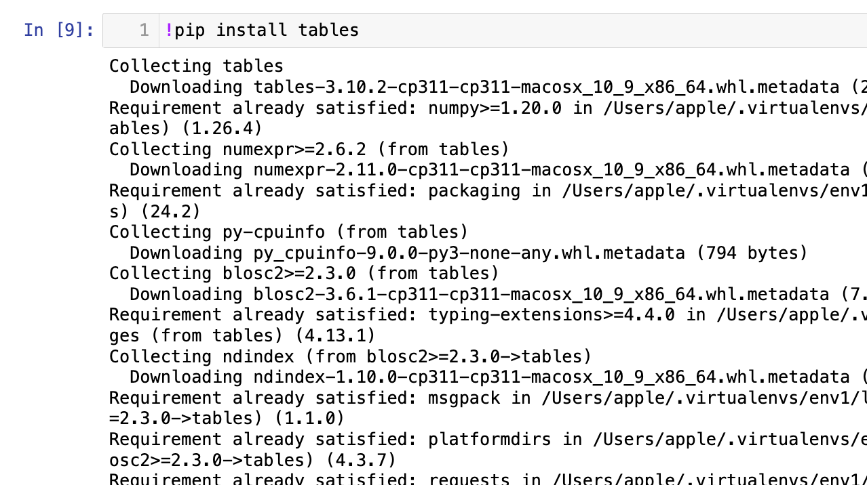Click the "Collecting ndindex" output line
Viewport: 867px width, 485px height.
tap(350, 356)
